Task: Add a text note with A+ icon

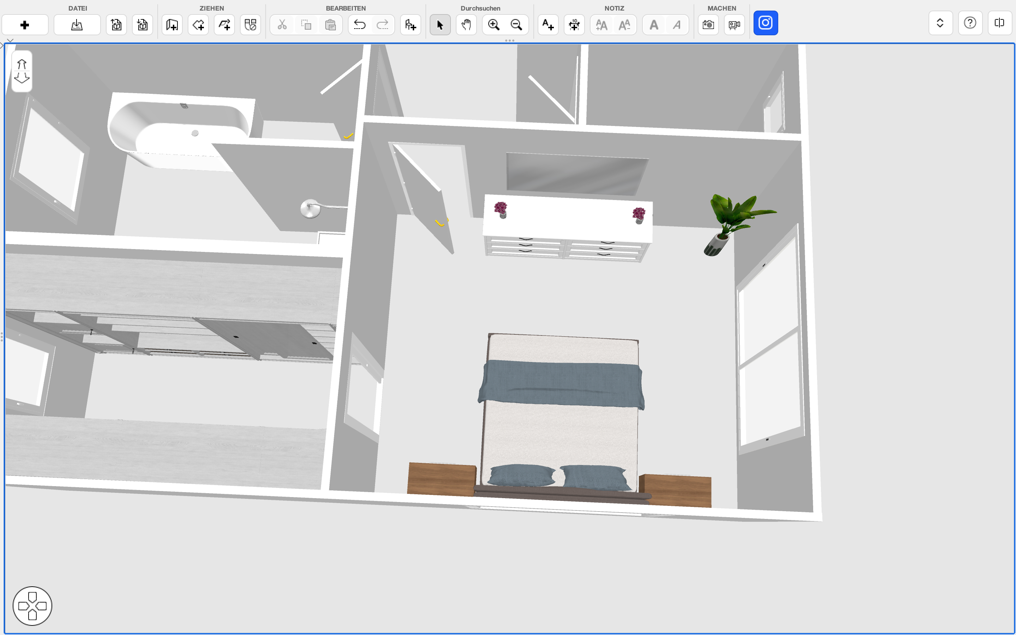Action: (548, 25)
